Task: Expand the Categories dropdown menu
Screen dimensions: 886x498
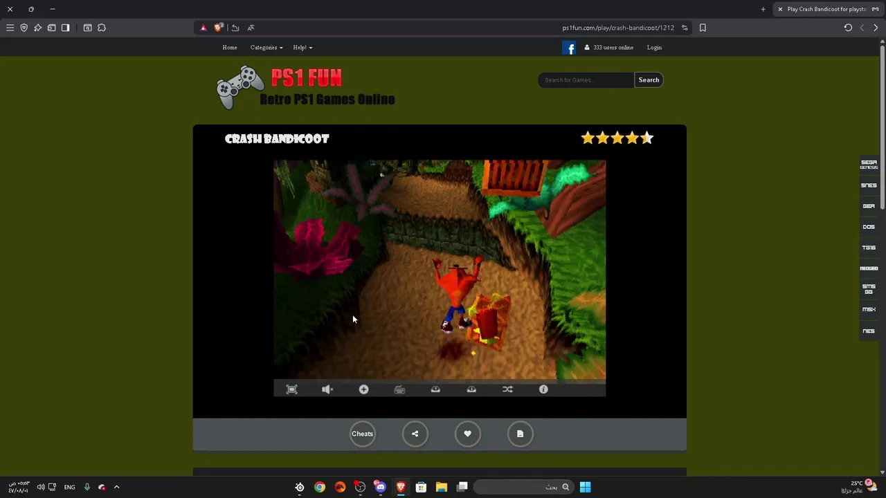Action: pos(266,48)
